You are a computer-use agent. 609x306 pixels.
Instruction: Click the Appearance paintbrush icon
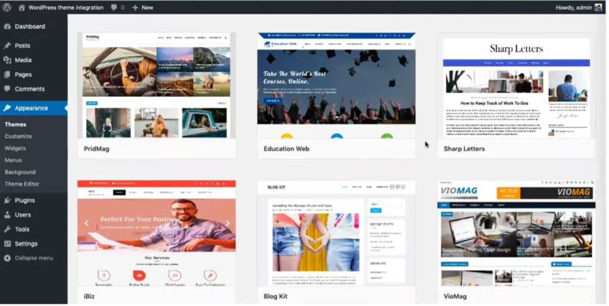pos(7,108)
